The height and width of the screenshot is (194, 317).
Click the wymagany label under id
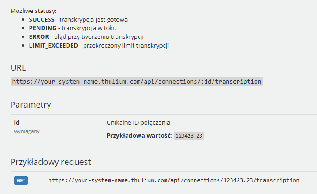pyautogui.click(x=27, y=131)
